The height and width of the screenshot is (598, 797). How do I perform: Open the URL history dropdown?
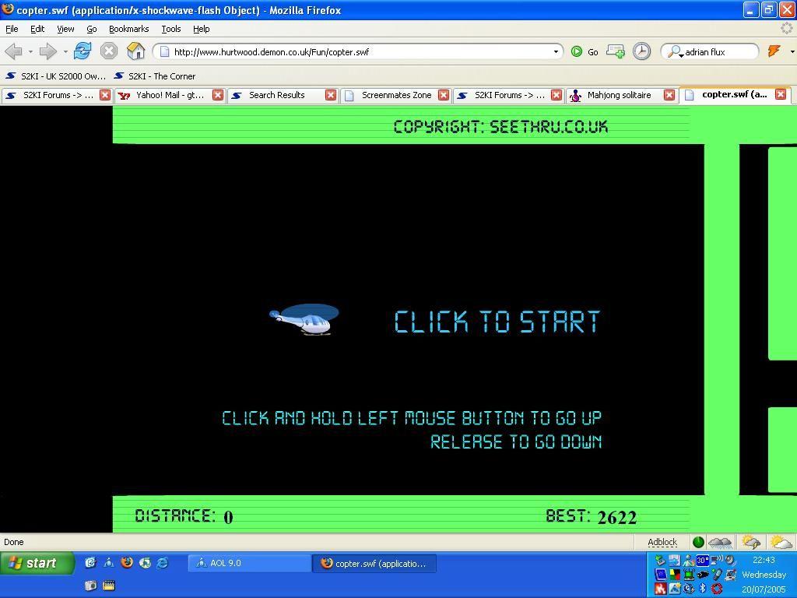coord(556,52)
